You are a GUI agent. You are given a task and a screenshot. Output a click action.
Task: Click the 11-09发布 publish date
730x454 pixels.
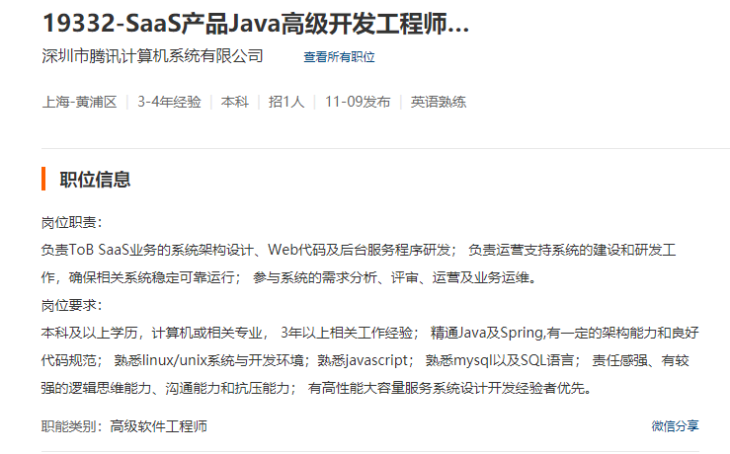coord(358,102)
